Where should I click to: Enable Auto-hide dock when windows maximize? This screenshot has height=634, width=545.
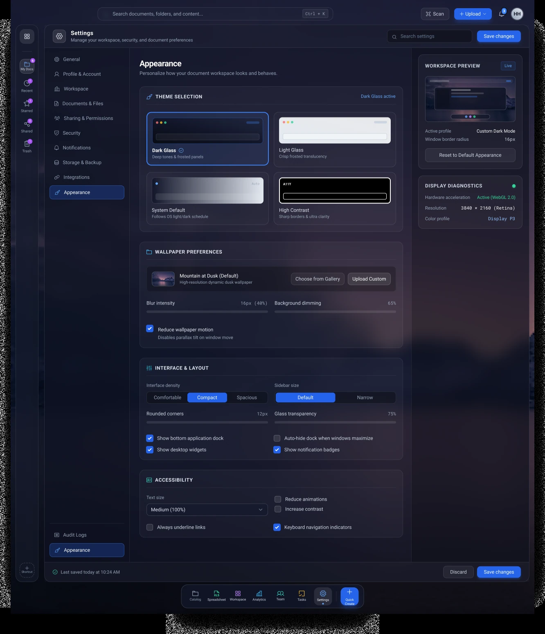tap(277, 438)
